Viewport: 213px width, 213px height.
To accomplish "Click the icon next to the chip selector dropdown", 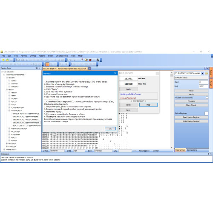I will click(207, 73).
